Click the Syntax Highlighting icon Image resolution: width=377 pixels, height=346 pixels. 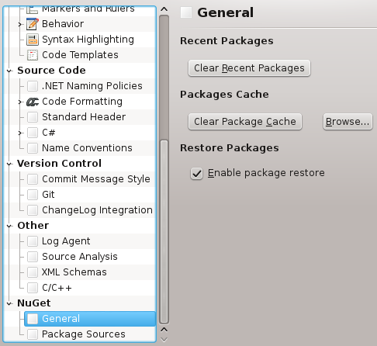33,40
